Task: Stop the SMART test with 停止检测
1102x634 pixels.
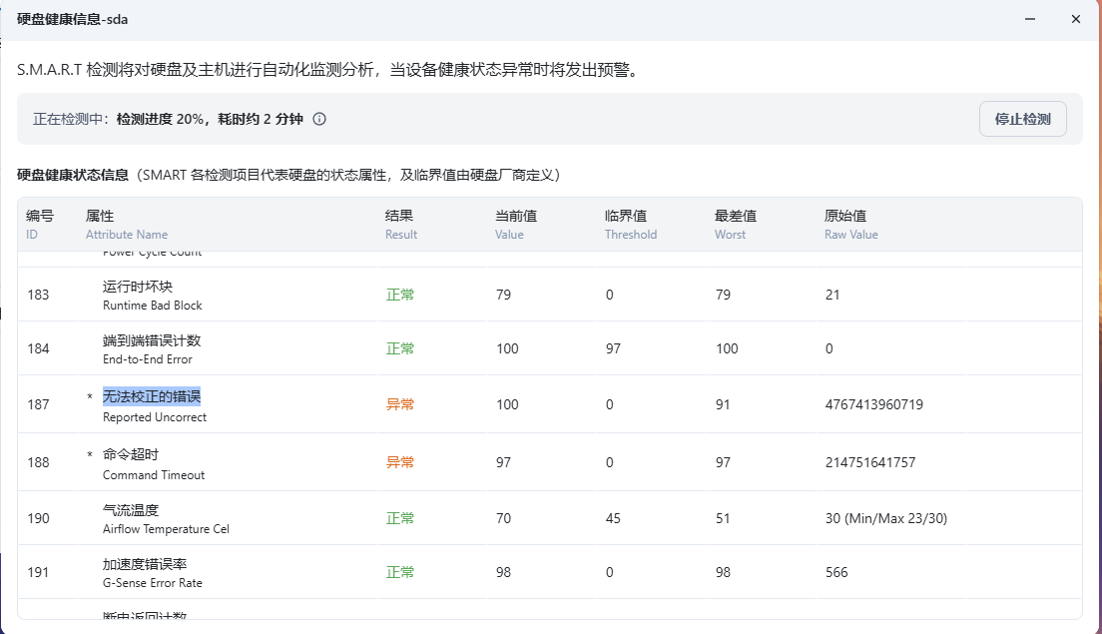Action: coord(1022,119)
